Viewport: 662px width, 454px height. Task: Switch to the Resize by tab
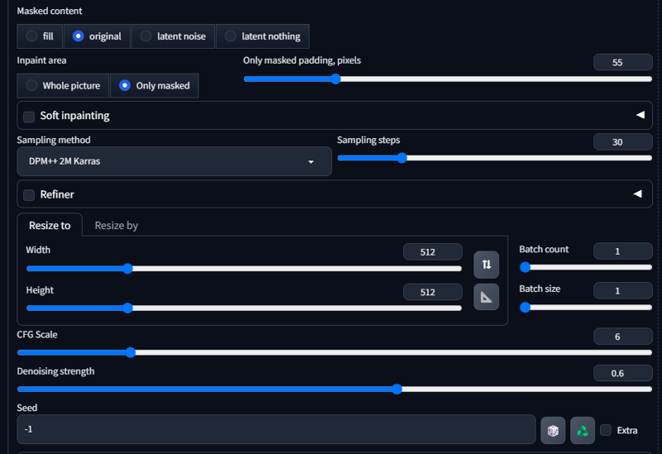click(x=116, y=226)
